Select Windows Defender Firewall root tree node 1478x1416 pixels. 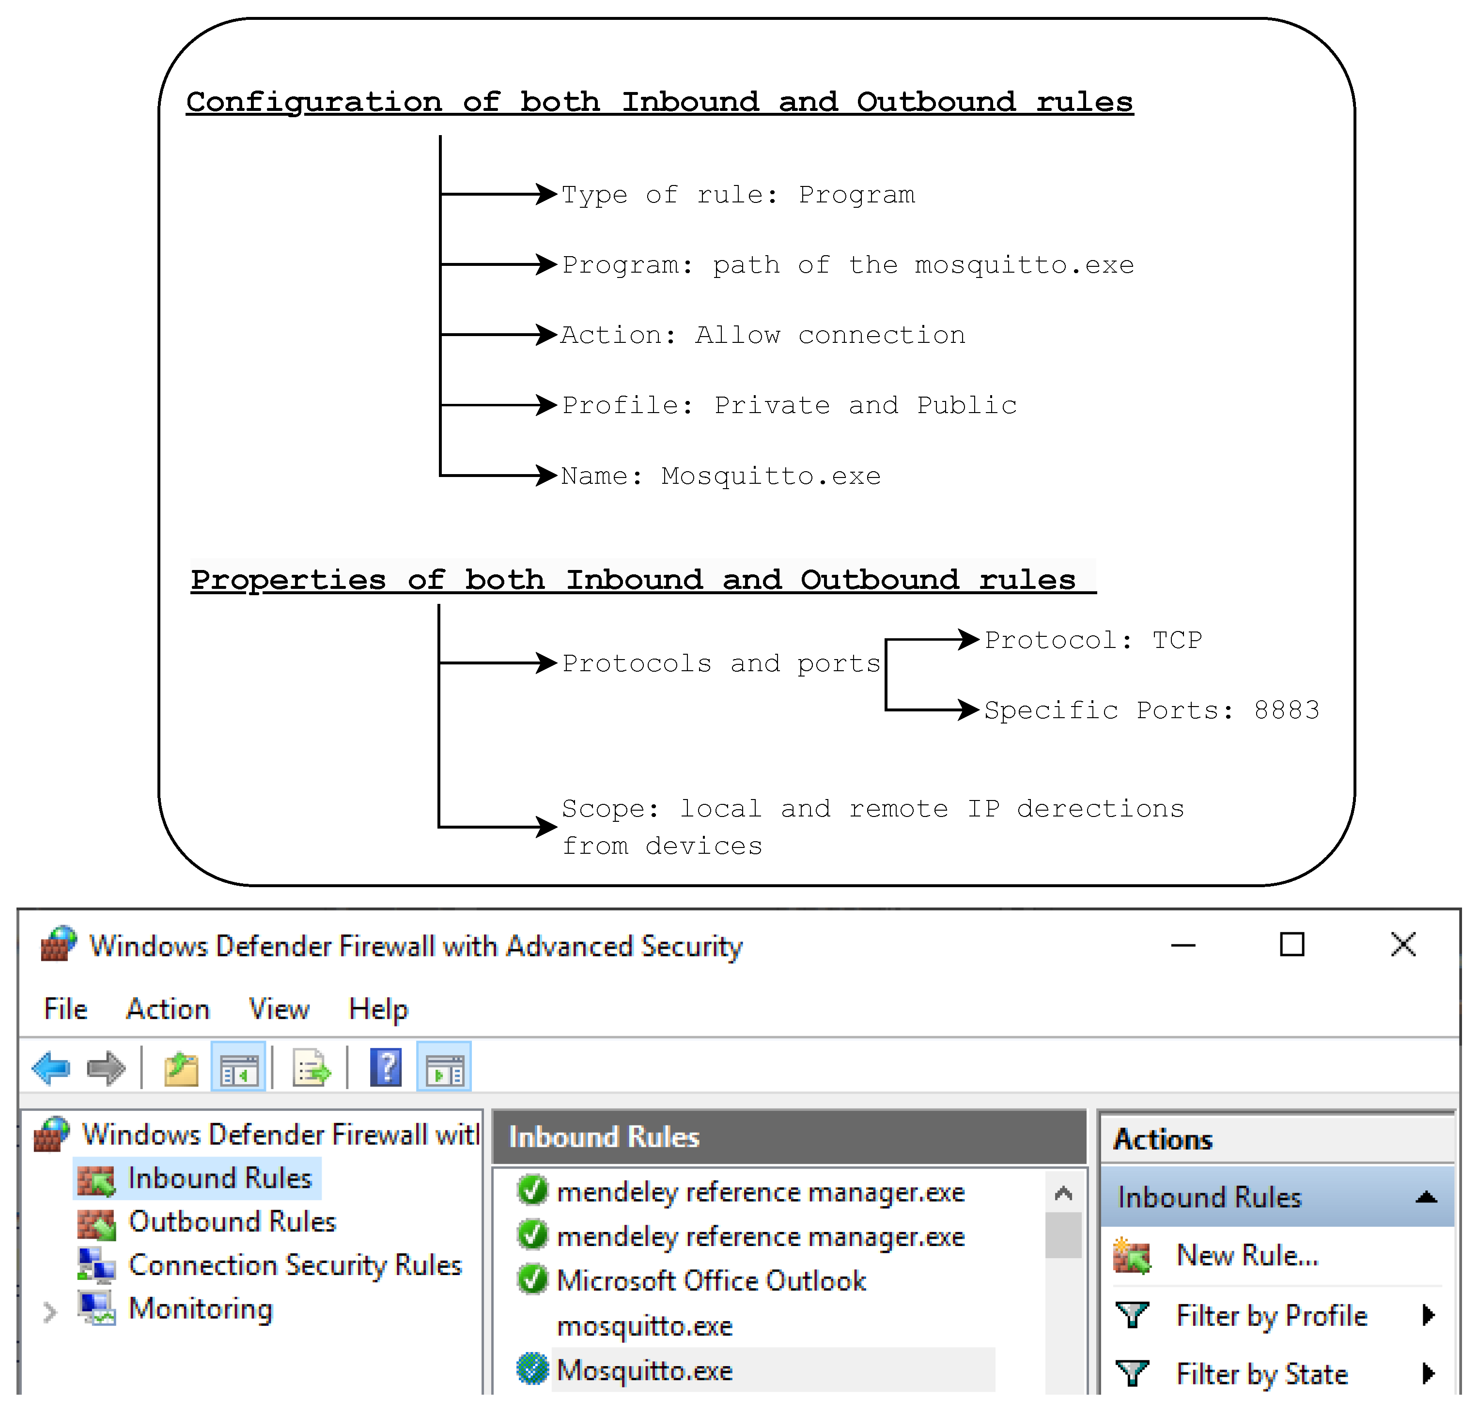(256, 1134)
